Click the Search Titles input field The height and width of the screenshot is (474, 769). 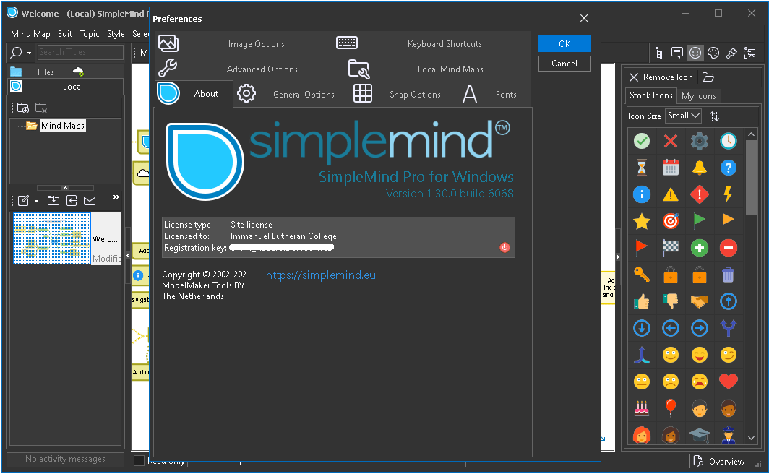(80, 52)
